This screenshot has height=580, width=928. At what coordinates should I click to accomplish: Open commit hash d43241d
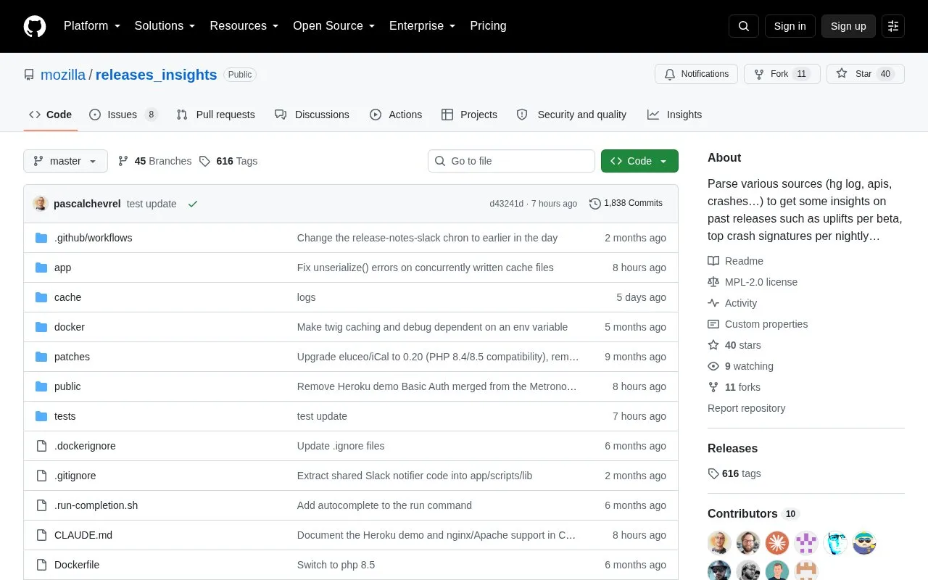506,204
